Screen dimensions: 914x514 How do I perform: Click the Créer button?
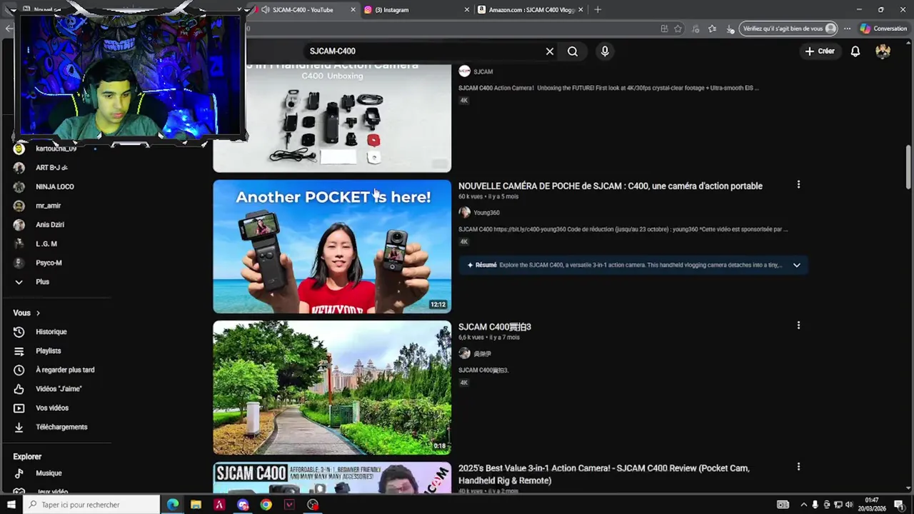coord(820,51)
